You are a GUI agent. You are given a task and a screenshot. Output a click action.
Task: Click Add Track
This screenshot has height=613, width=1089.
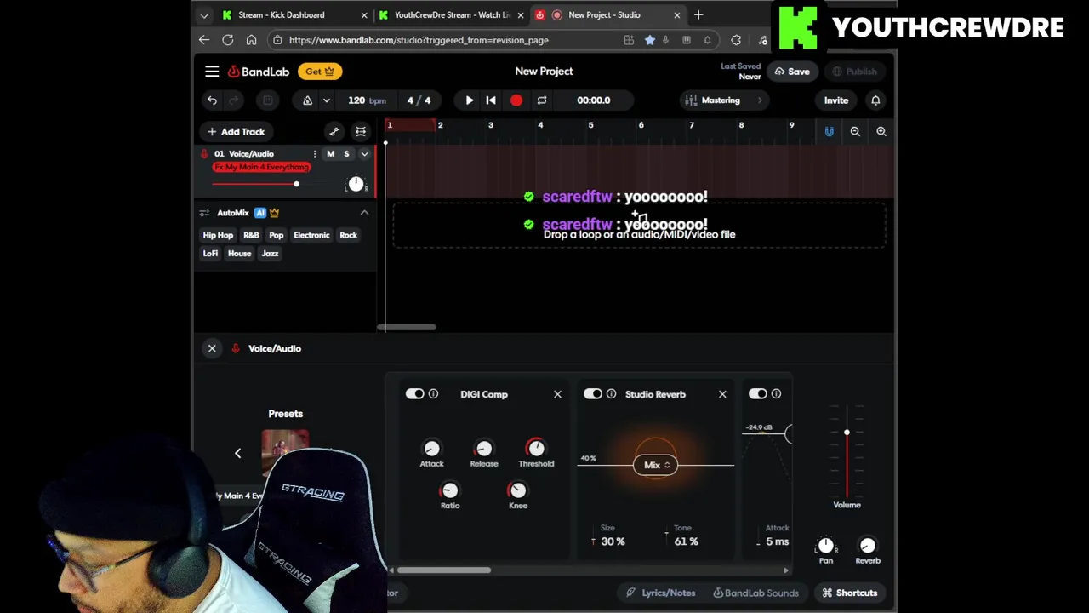point(237,132)
